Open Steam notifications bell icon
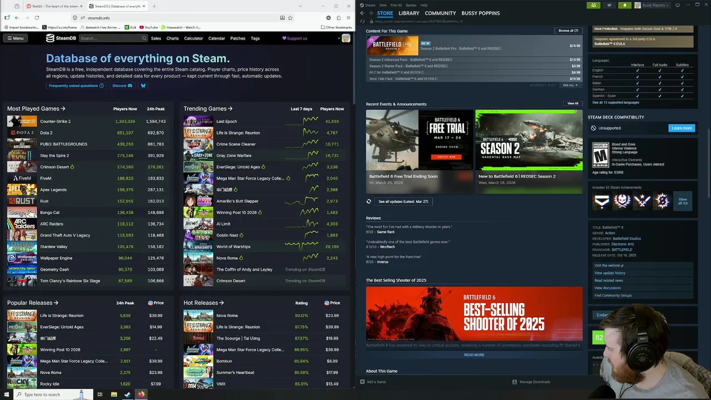This screenshot has height=400, width=711. point(624,5)
